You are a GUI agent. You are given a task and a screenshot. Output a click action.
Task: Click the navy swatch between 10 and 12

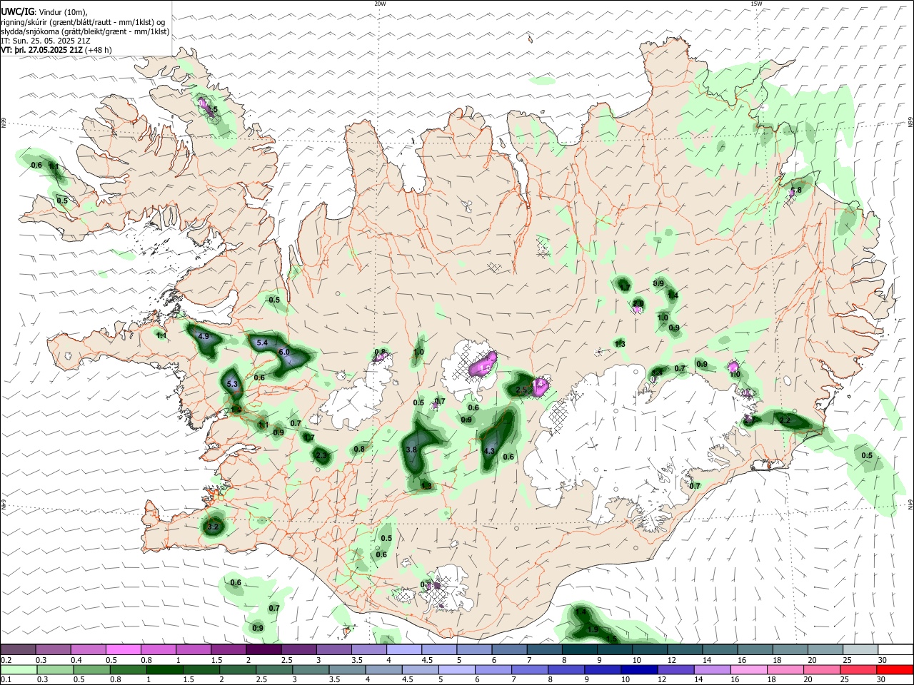638,669
